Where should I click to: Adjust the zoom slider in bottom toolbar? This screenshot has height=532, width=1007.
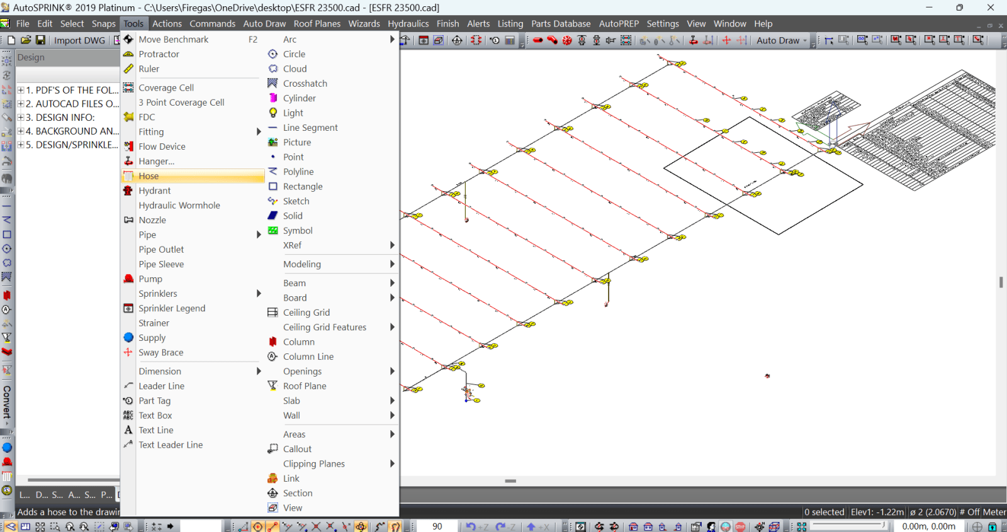(x=847, y=526)
